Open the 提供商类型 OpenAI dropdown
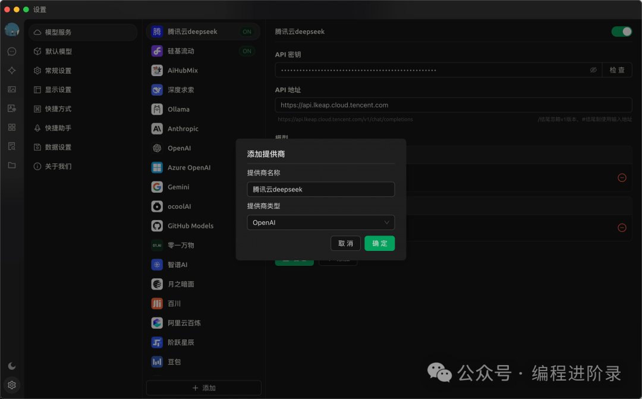The height and width of the screenshot is (399, 642). pyautogui.click(x=320, y=222)
